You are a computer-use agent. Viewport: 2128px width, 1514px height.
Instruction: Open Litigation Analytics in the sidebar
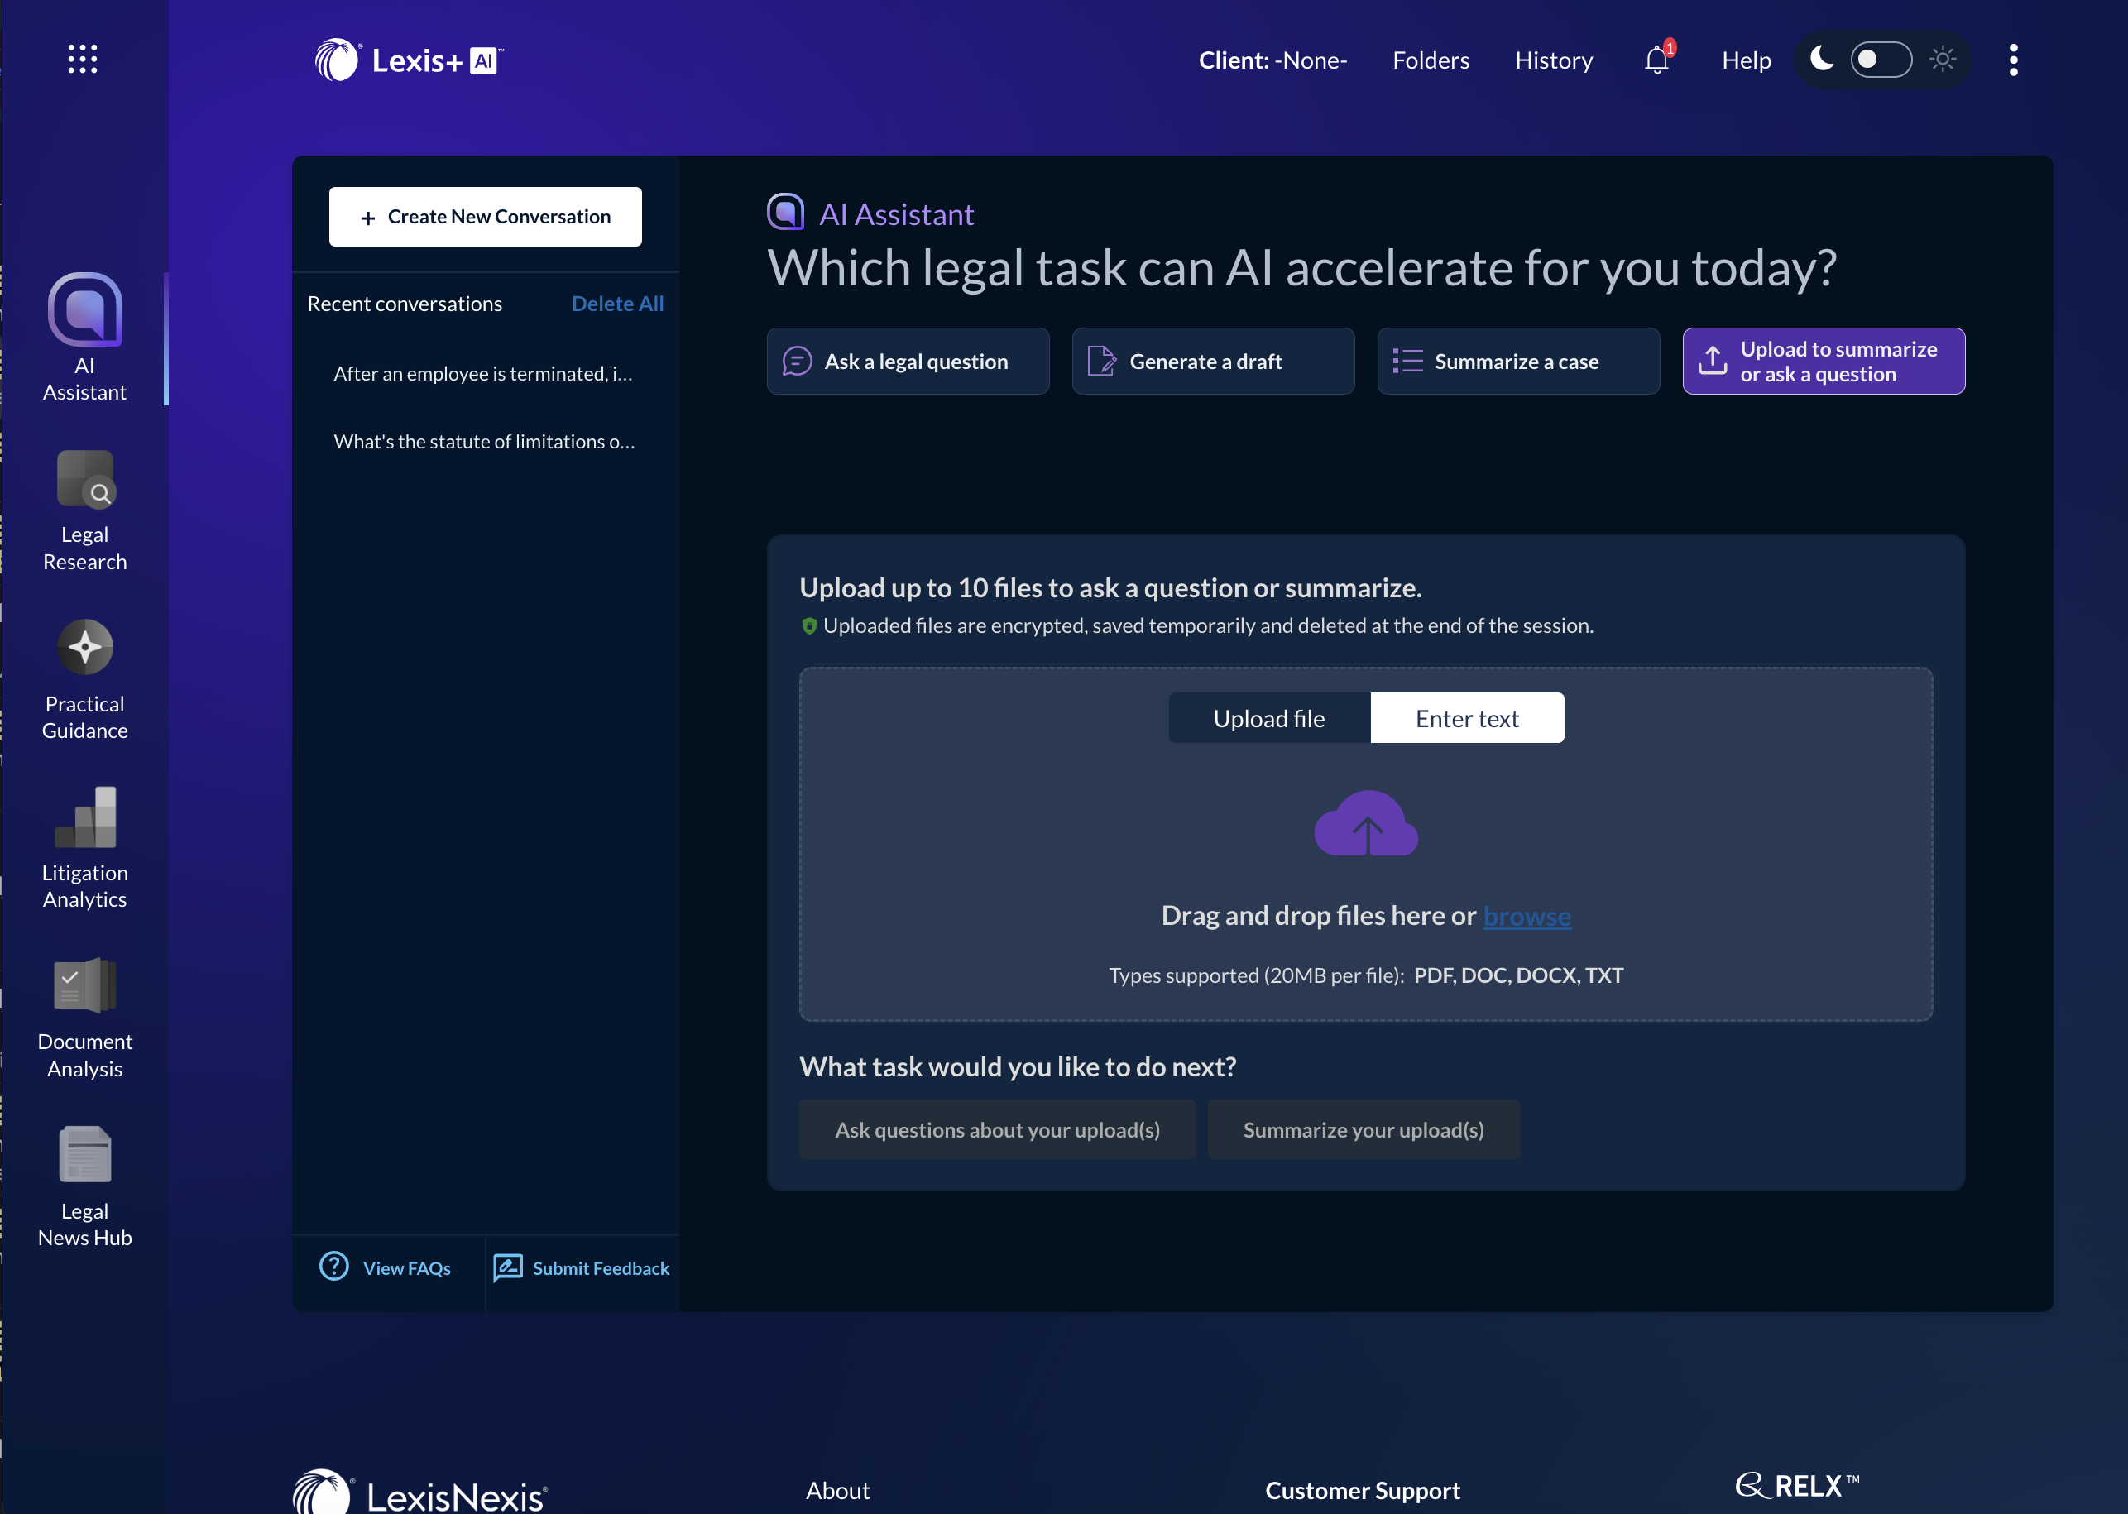85,848
